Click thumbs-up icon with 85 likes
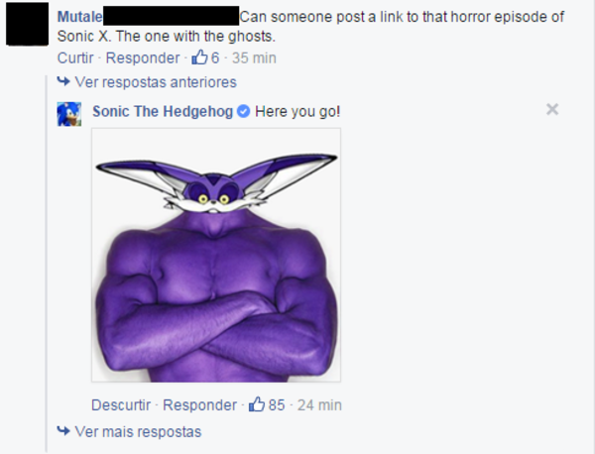 click(257, 404)
